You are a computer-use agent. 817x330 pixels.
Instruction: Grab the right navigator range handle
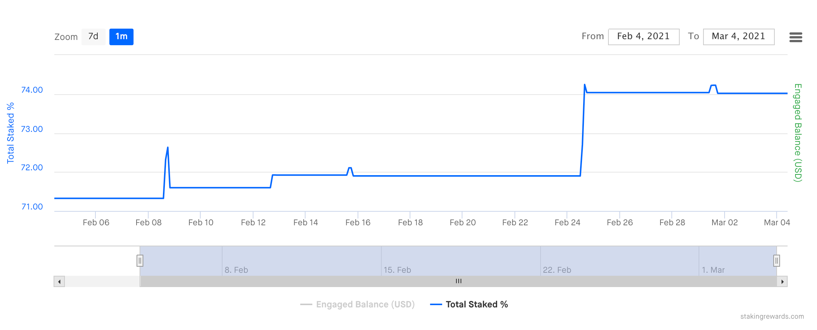tap(776, 261)
